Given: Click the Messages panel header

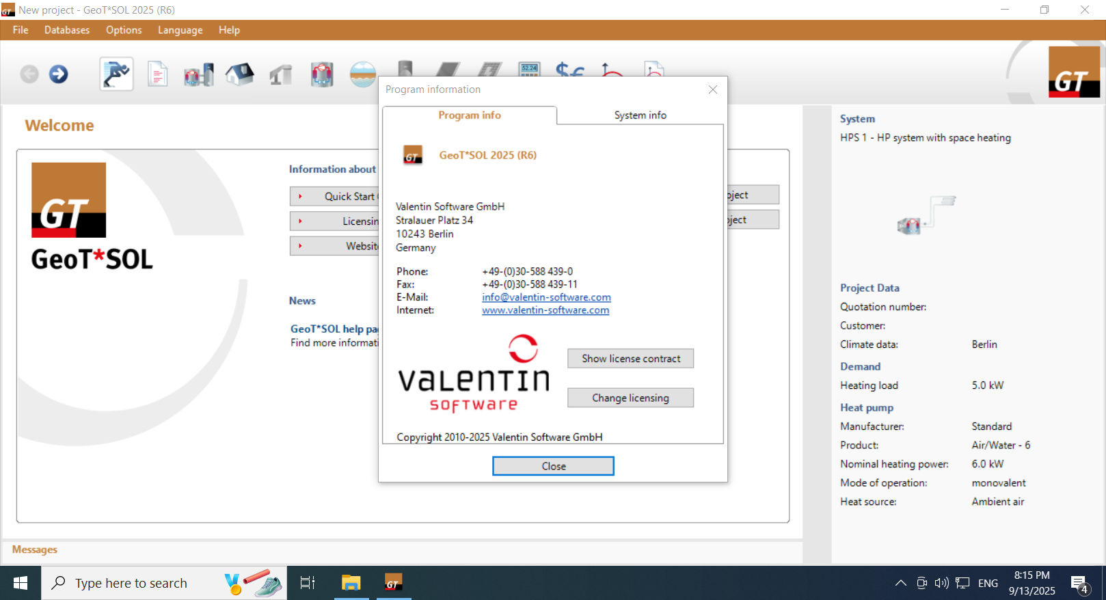Looking at the screenshot, I should click(x=34, y=549).
